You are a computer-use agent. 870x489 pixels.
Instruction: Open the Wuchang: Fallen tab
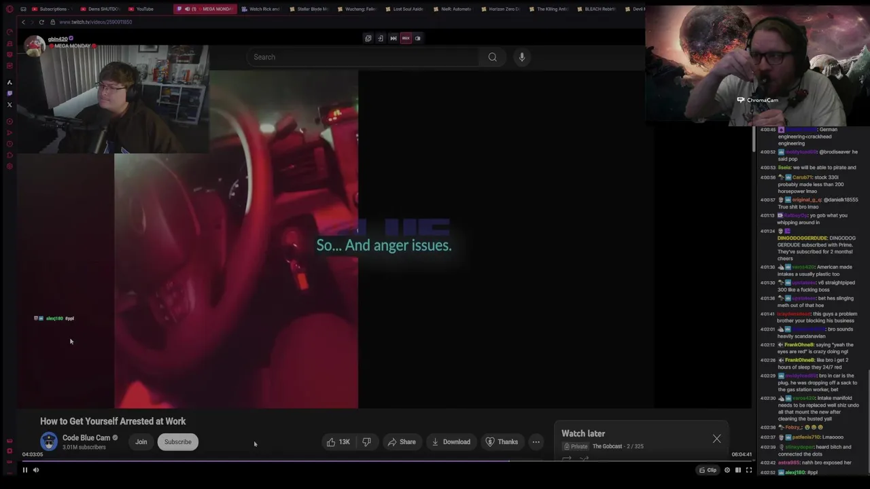[x=356, y=9]
